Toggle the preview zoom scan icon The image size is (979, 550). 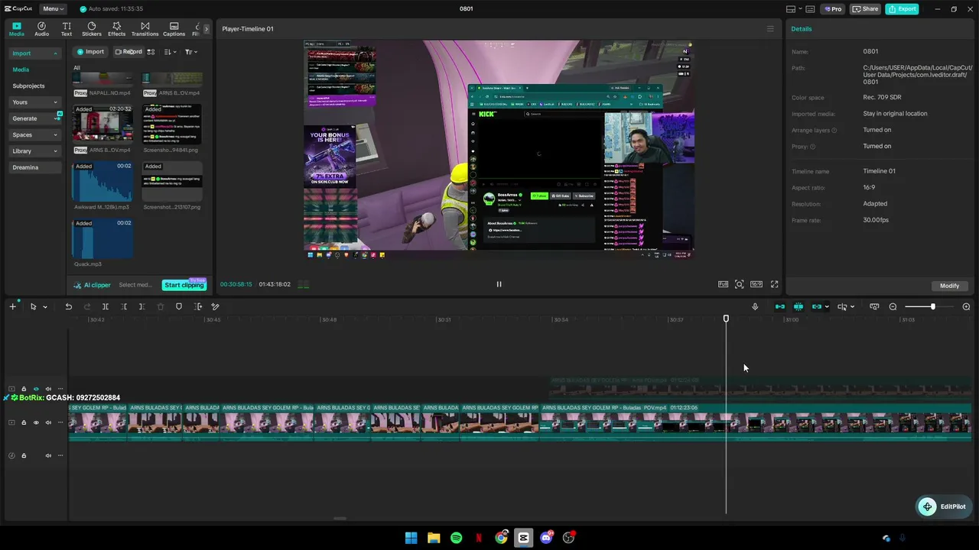(x=739, y=284)
